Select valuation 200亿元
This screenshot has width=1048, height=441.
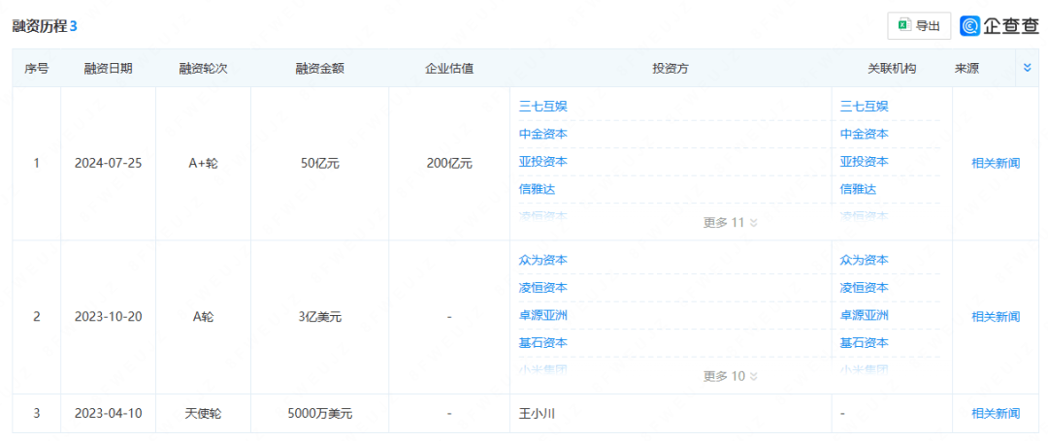tap(450, 164)
